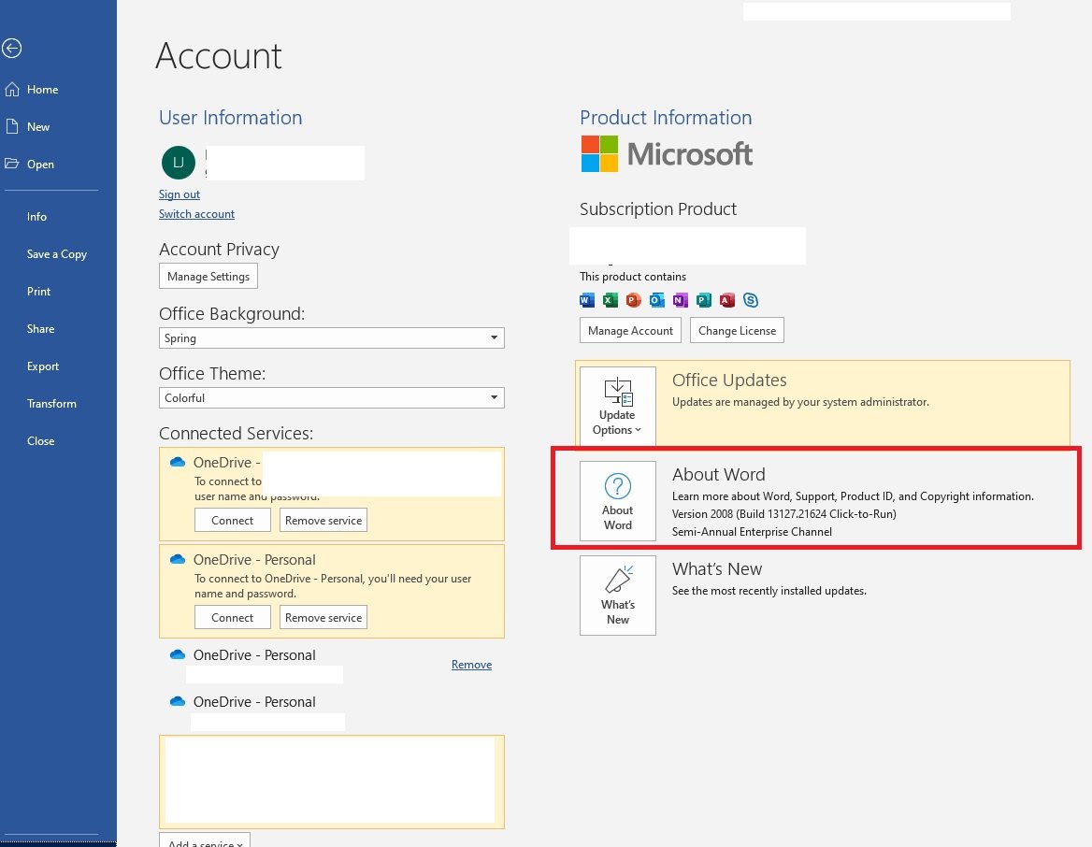Click the Switch account link

pos(196,214)
